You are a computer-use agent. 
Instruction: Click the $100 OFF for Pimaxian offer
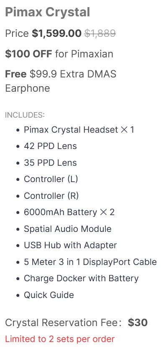pos(59,54)
